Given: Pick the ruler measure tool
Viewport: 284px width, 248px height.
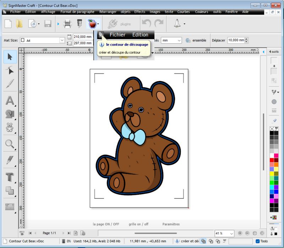Looking at the screenshot, I should point(10,207).
